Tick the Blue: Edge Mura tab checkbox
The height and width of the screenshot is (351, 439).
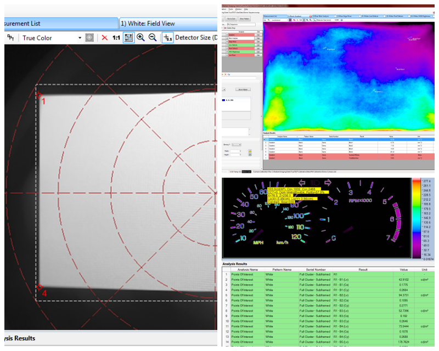click(x=360, y=16)
